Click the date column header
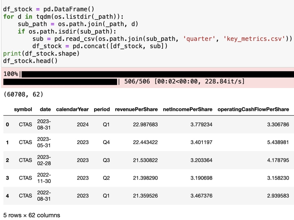Screen dimensions: 294x220 (x=45, y=109)
